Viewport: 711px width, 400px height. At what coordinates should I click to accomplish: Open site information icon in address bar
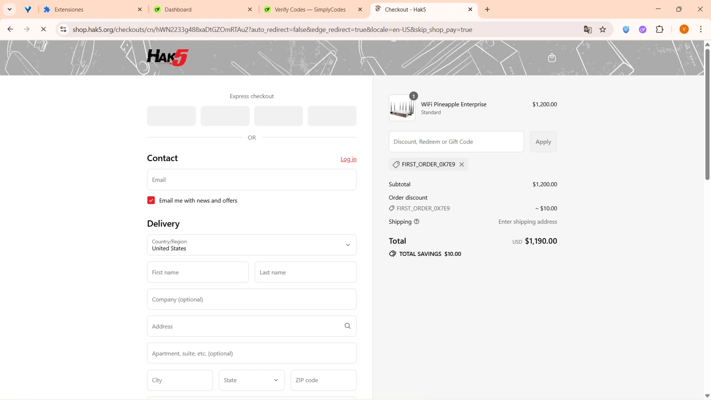pyautogui.click(x=63, y=29)
